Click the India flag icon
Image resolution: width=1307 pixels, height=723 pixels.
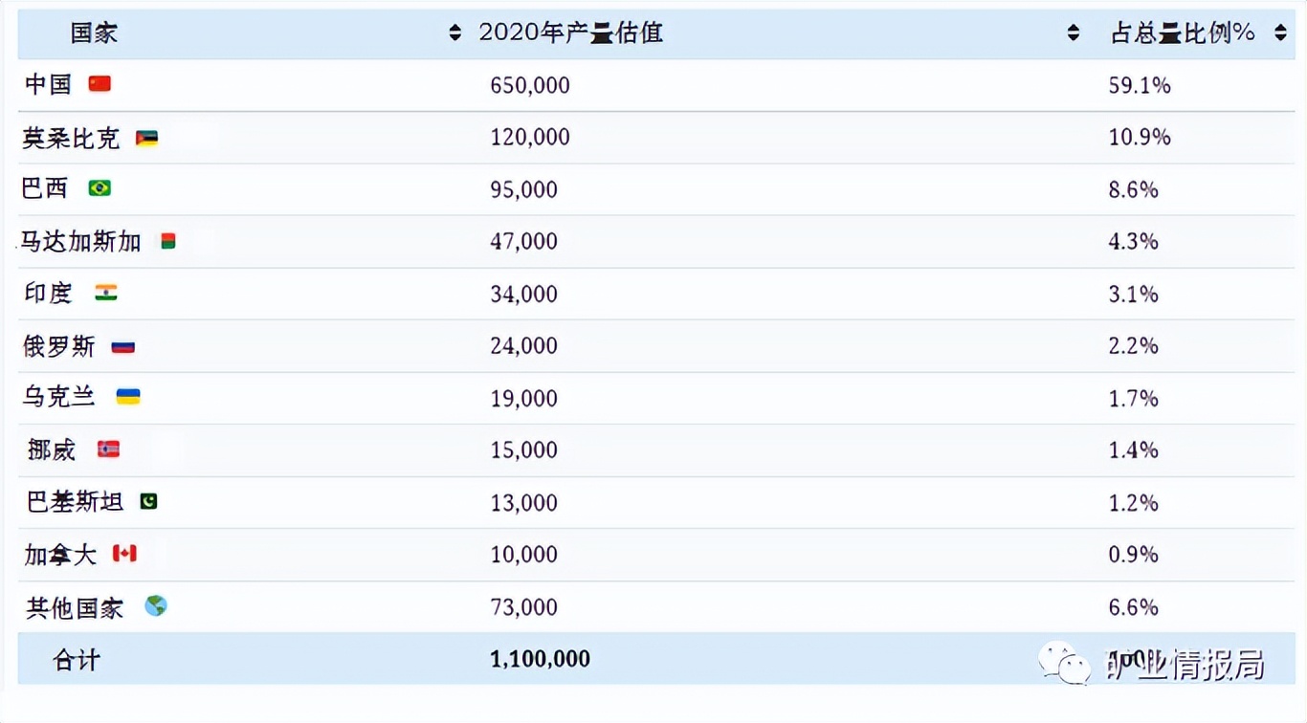106,293
